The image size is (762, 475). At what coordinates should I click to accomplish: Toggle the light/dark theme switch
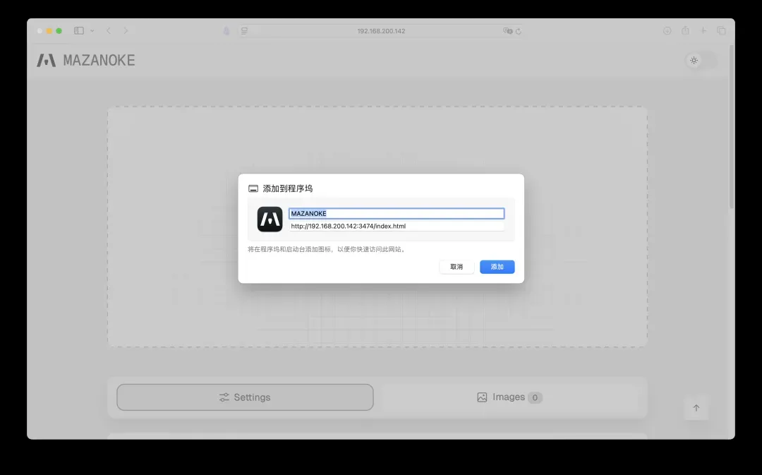(x=701, y=61)
